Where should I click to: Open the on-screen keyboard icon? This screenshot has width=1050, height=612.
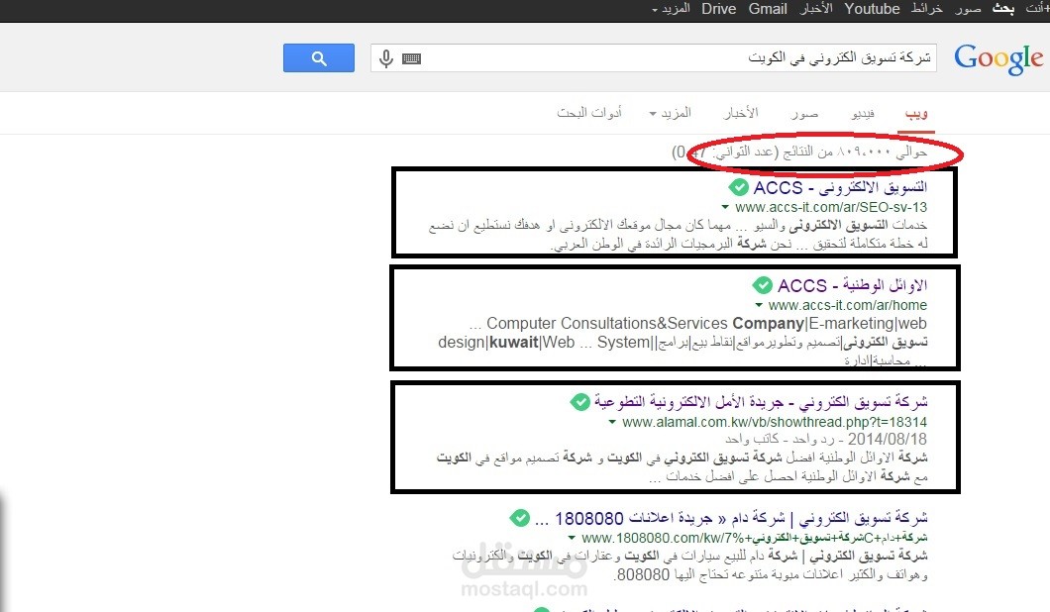(x=411, y=59)
